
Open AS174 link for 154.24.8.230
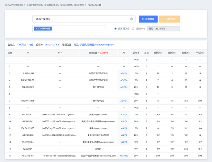[x=124, y=135]
